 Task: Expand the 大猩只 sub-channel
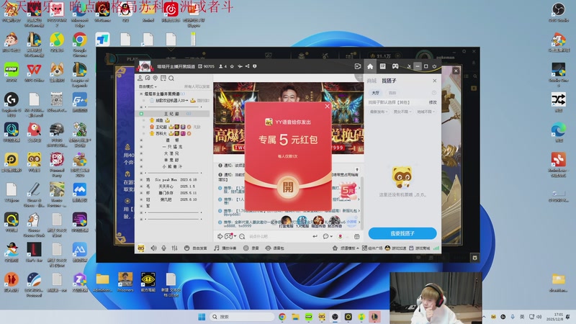(x=141, y=153)
